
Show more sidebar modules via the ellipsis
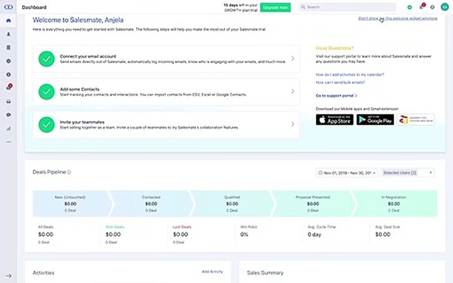point(8,142)
